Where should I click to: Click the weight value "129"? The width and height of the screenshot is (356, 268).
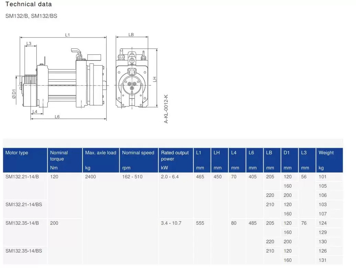coord(323,233)
